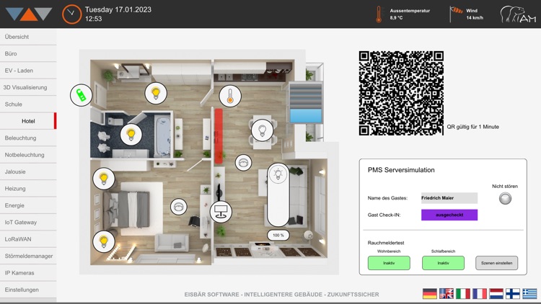
Task: Click the triangles logo at top left
Action: pyautogui.click(x=29, y=14)
